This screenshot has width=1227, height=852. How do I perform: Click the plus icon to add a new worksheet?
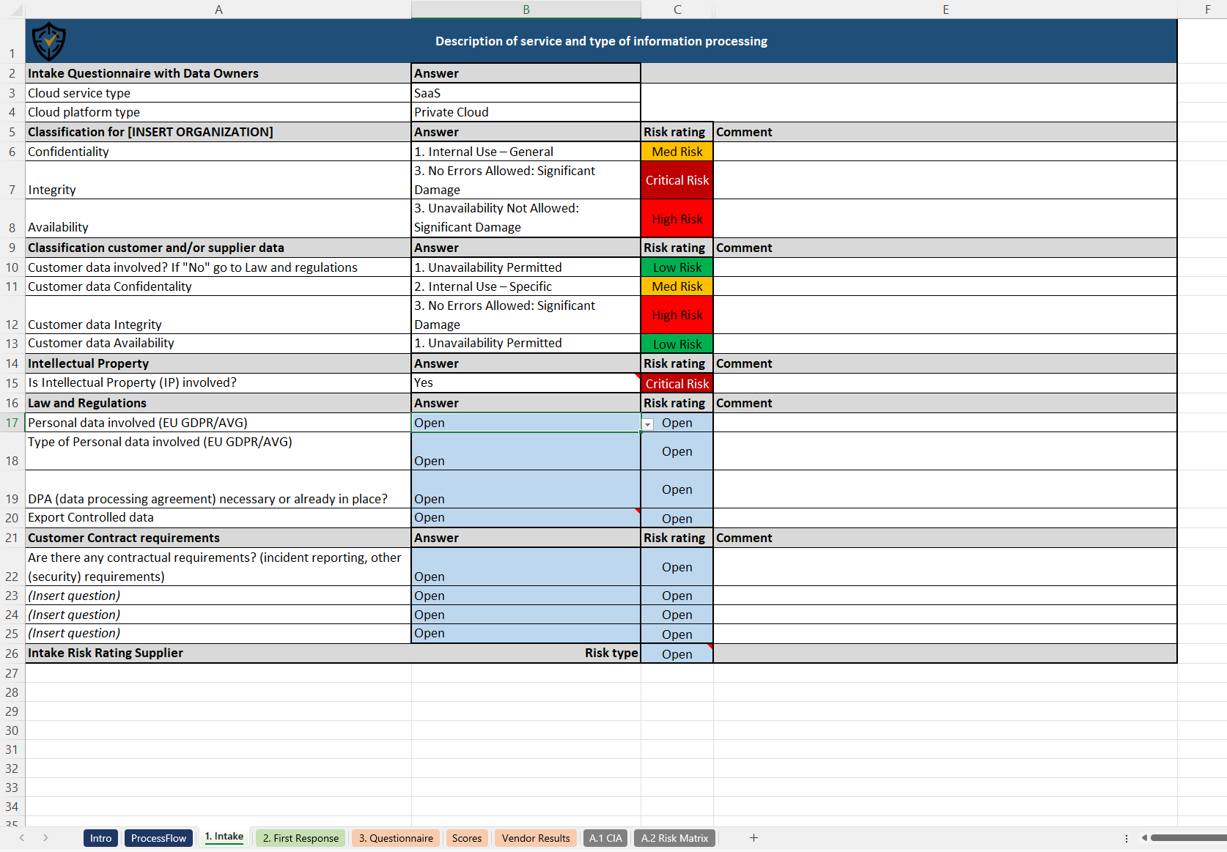pos(753,838)
